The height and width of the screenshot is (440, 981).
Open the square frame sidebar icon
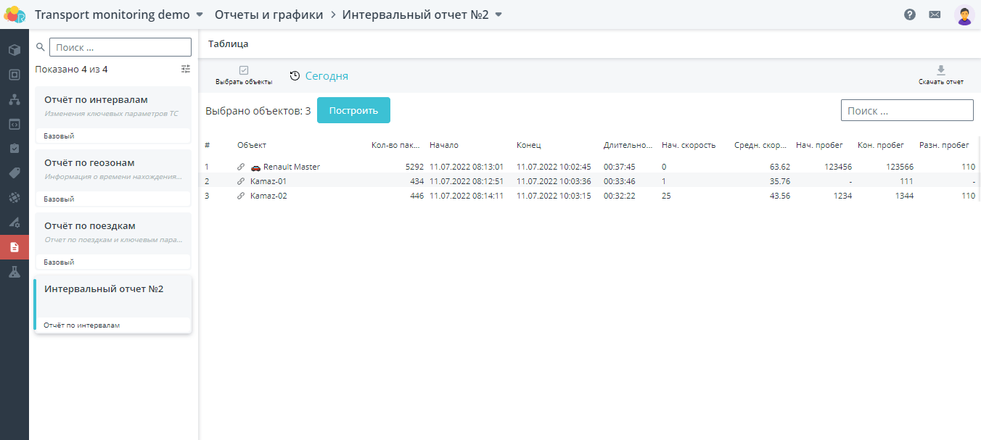click(x=14, y=75)
